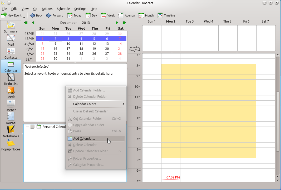This screenshot has height=190, width=281.
Task: Open the File menu
Action: (4, 9)
